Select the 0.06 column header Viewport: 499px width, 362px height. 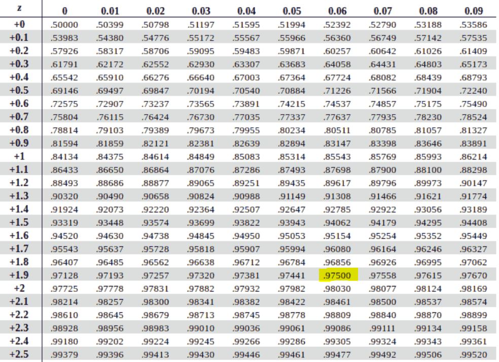(x=337, y=11)
